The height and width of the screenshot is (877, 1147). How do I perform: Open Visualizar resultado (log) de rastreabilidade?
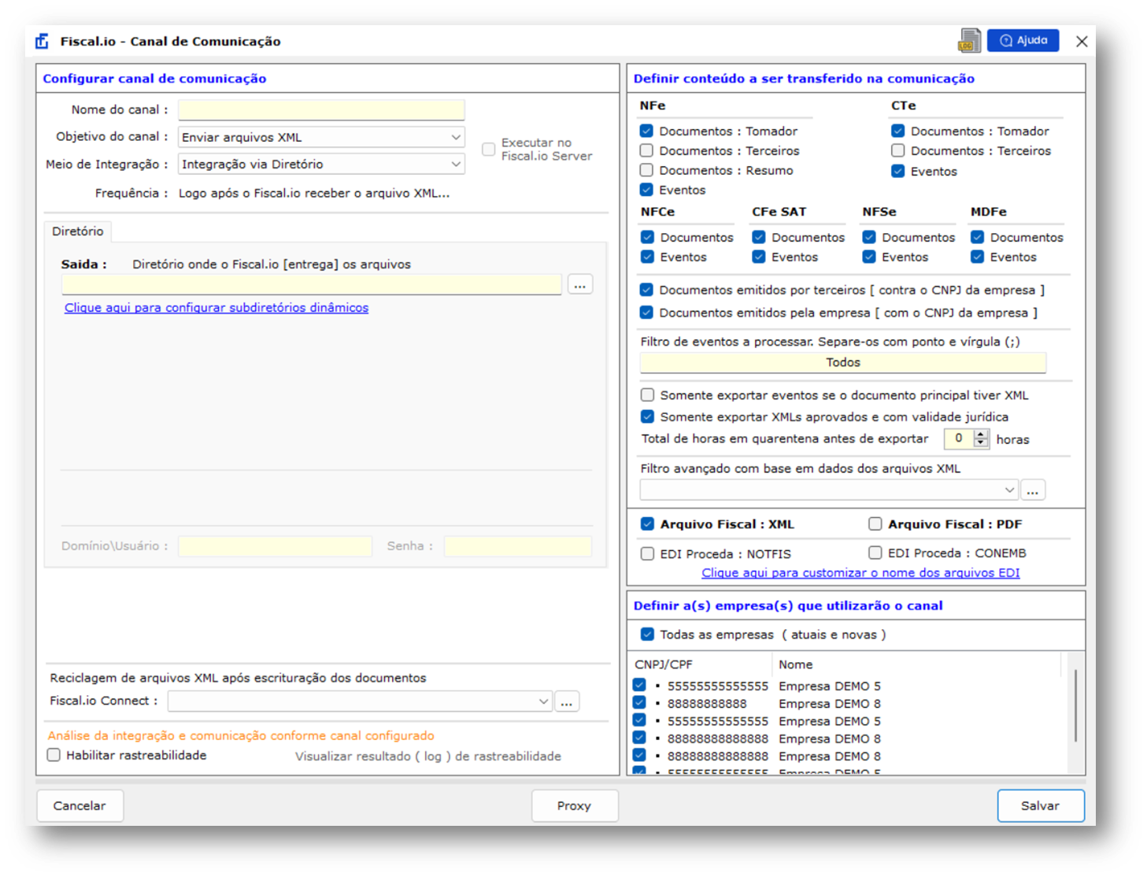[428, 757]
